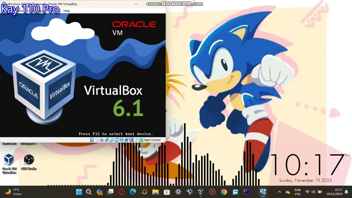Image resolution: width=352 pixels, height=198 pixels.
Task: Open the colorful ring app on taskbar
Action: pos(144,192)
